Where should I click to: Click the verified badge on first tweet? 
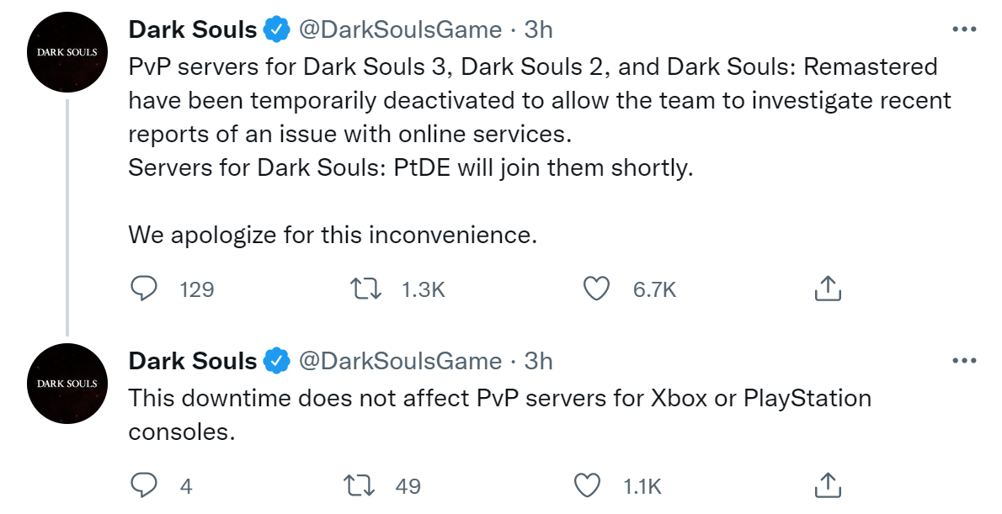click(276, 30)
